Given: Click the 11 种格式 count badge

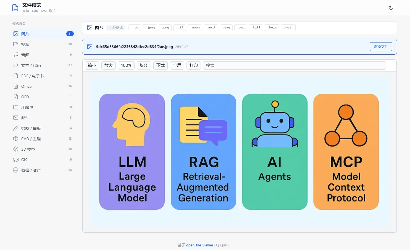Looking at the screenshot, I should pos(115,28).
